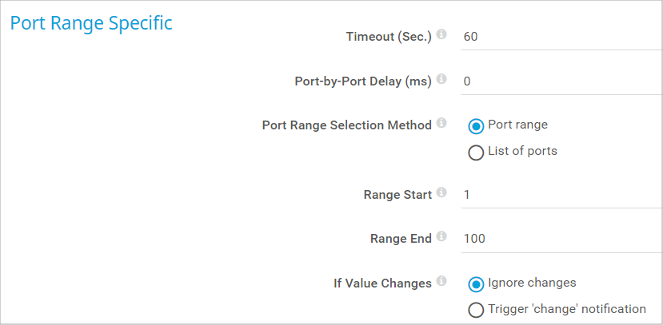Show info icon for If Value Changes
Screen dimensions: 663x325
[441, 281]
